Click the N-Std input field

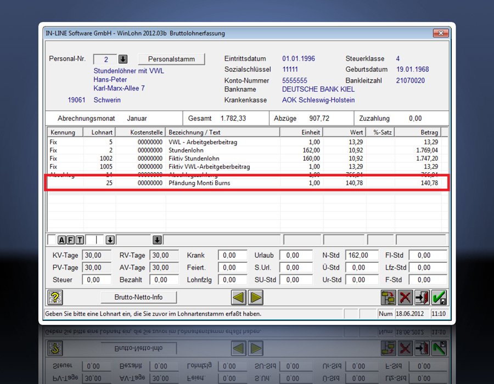pos(362,255)
